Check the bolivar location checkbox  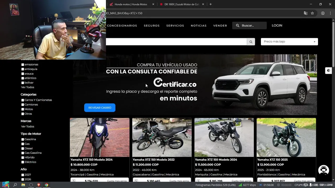pyautogui.click(x=23, y=83)
